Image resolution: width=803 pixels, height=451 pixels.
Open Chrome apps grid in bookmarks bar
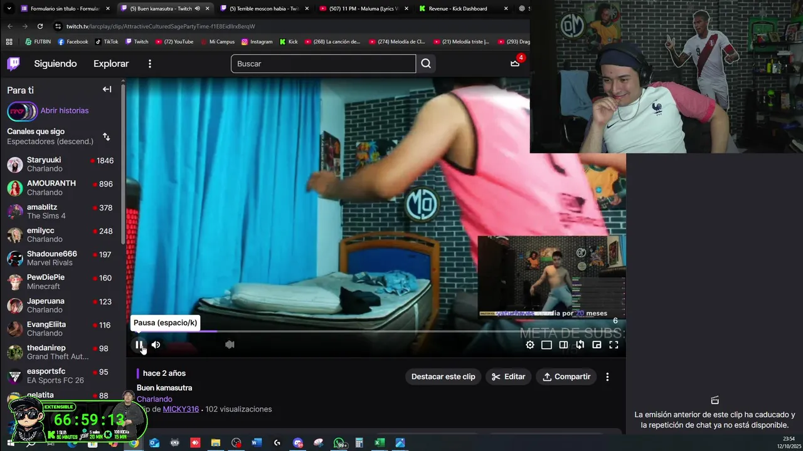click(9, 42)
